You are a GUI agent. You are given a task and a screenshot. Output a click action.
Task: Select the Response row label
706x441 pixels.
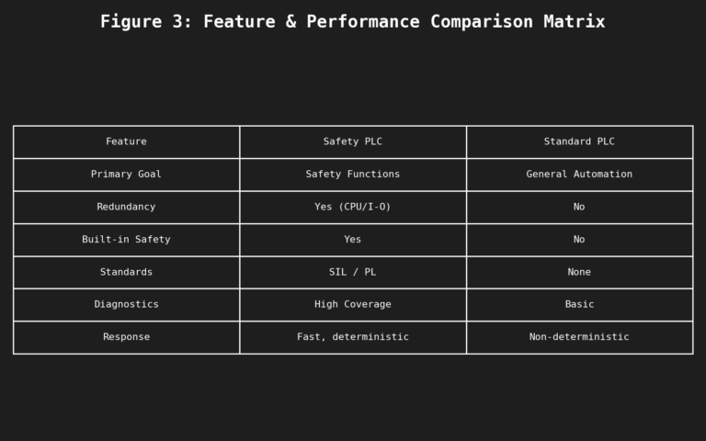126,337
